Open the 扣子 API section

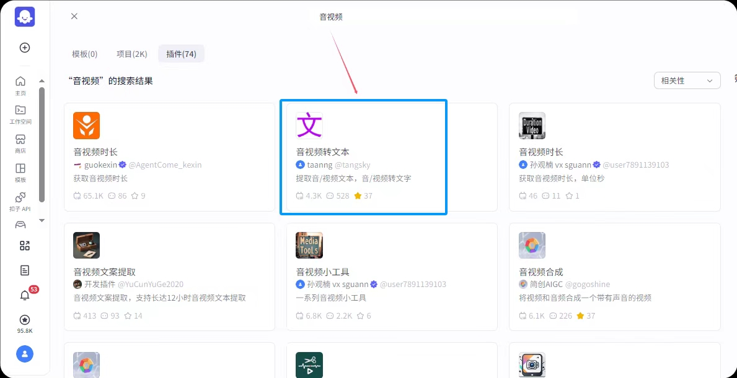20,202
